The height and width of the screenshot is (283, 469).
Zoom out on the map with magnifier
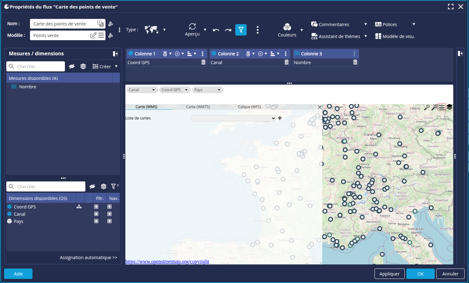(x=426, y=107)
